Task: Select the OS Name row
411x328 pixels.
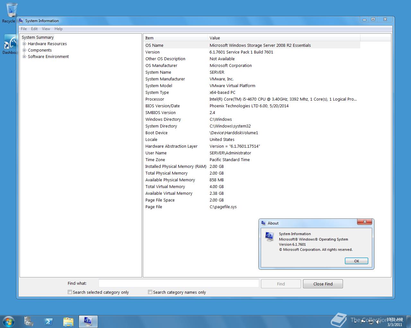Action: (252, 45)
